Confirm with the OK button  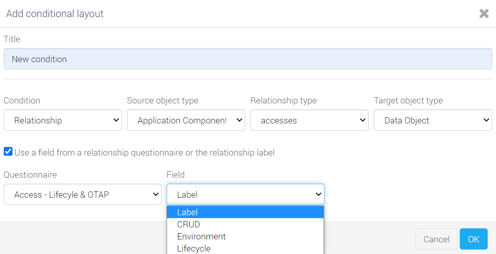pyautogui.click(x=474, y=239)
